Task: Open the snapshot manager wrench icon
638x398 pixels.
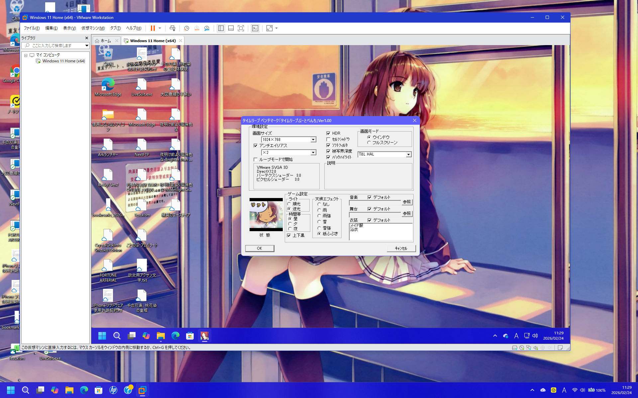Action: pyautogui.click(x=207, y=28)
